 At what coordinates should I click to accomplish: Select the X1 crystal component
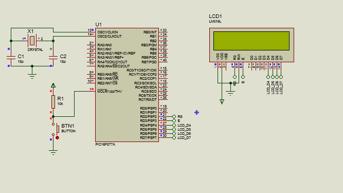tap(32, 41)
